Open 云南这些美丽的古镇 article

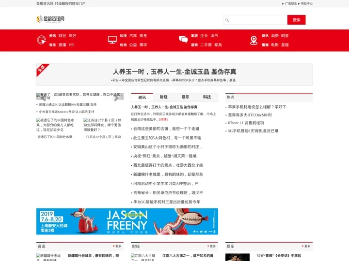[x=166, y=129]
